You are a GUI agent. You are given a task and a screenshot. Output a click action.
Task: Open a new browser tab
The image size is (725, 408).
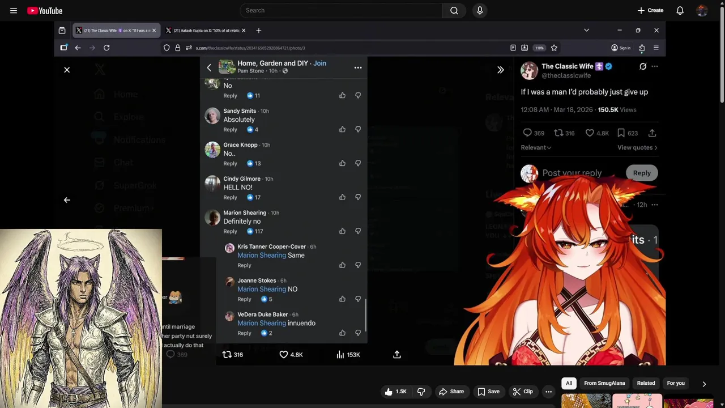pyautogui.click(x=258, y=31)
